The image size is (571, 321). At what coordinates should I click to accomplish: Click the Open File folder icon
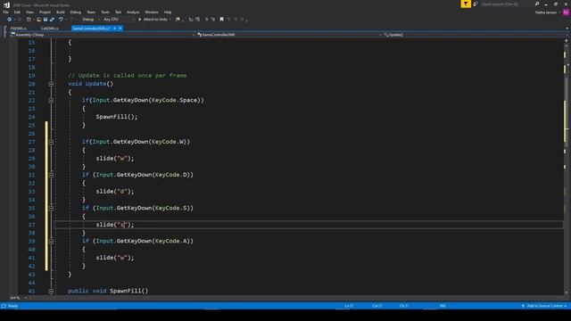tap(38, 20)
